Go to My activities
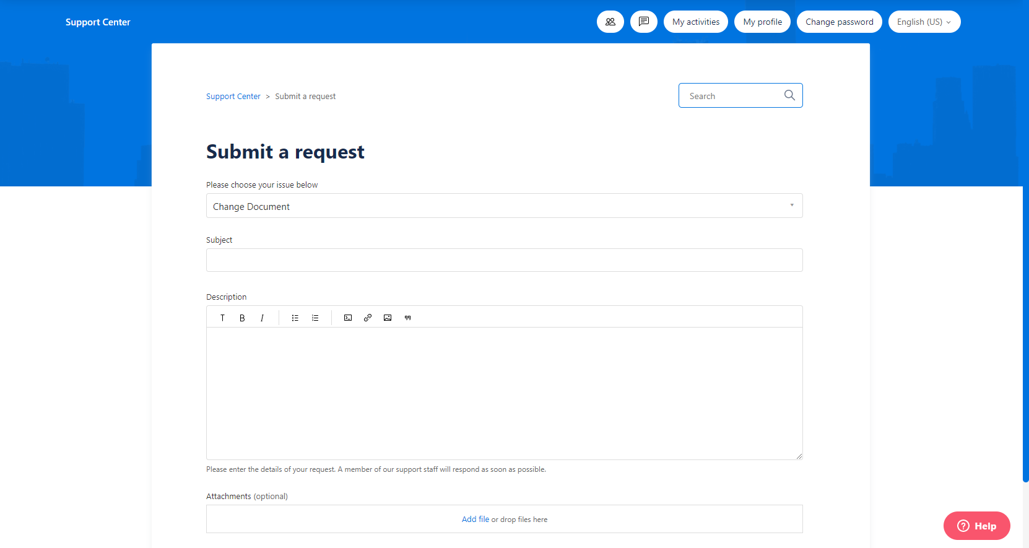 695,22
